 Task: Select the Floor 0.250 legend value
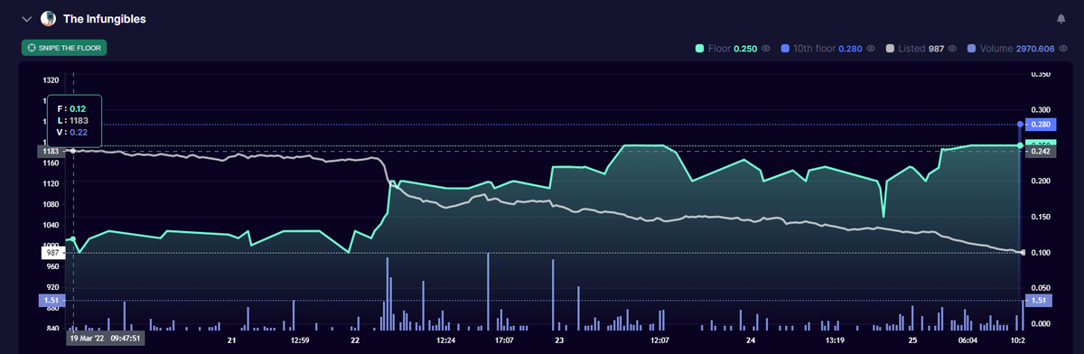coord(734,48)
